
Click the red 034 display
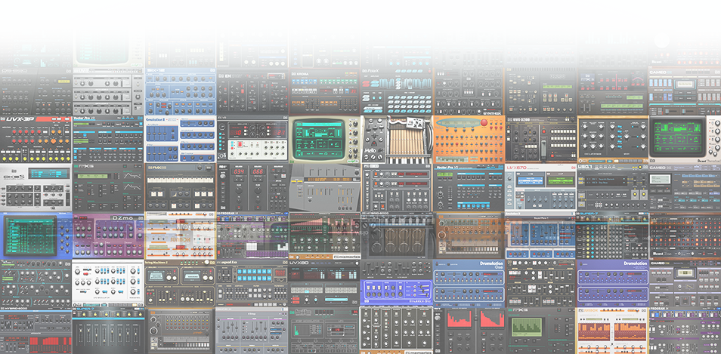[238, 173]
